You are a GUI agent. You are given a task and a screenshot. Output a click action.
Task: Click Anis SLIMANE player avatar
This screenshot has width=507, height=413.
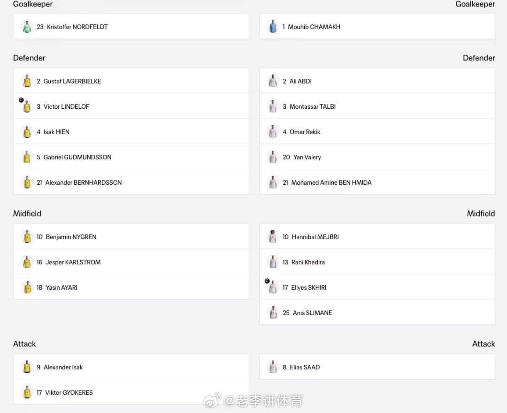pyautogui.click(x=273, y=313)
